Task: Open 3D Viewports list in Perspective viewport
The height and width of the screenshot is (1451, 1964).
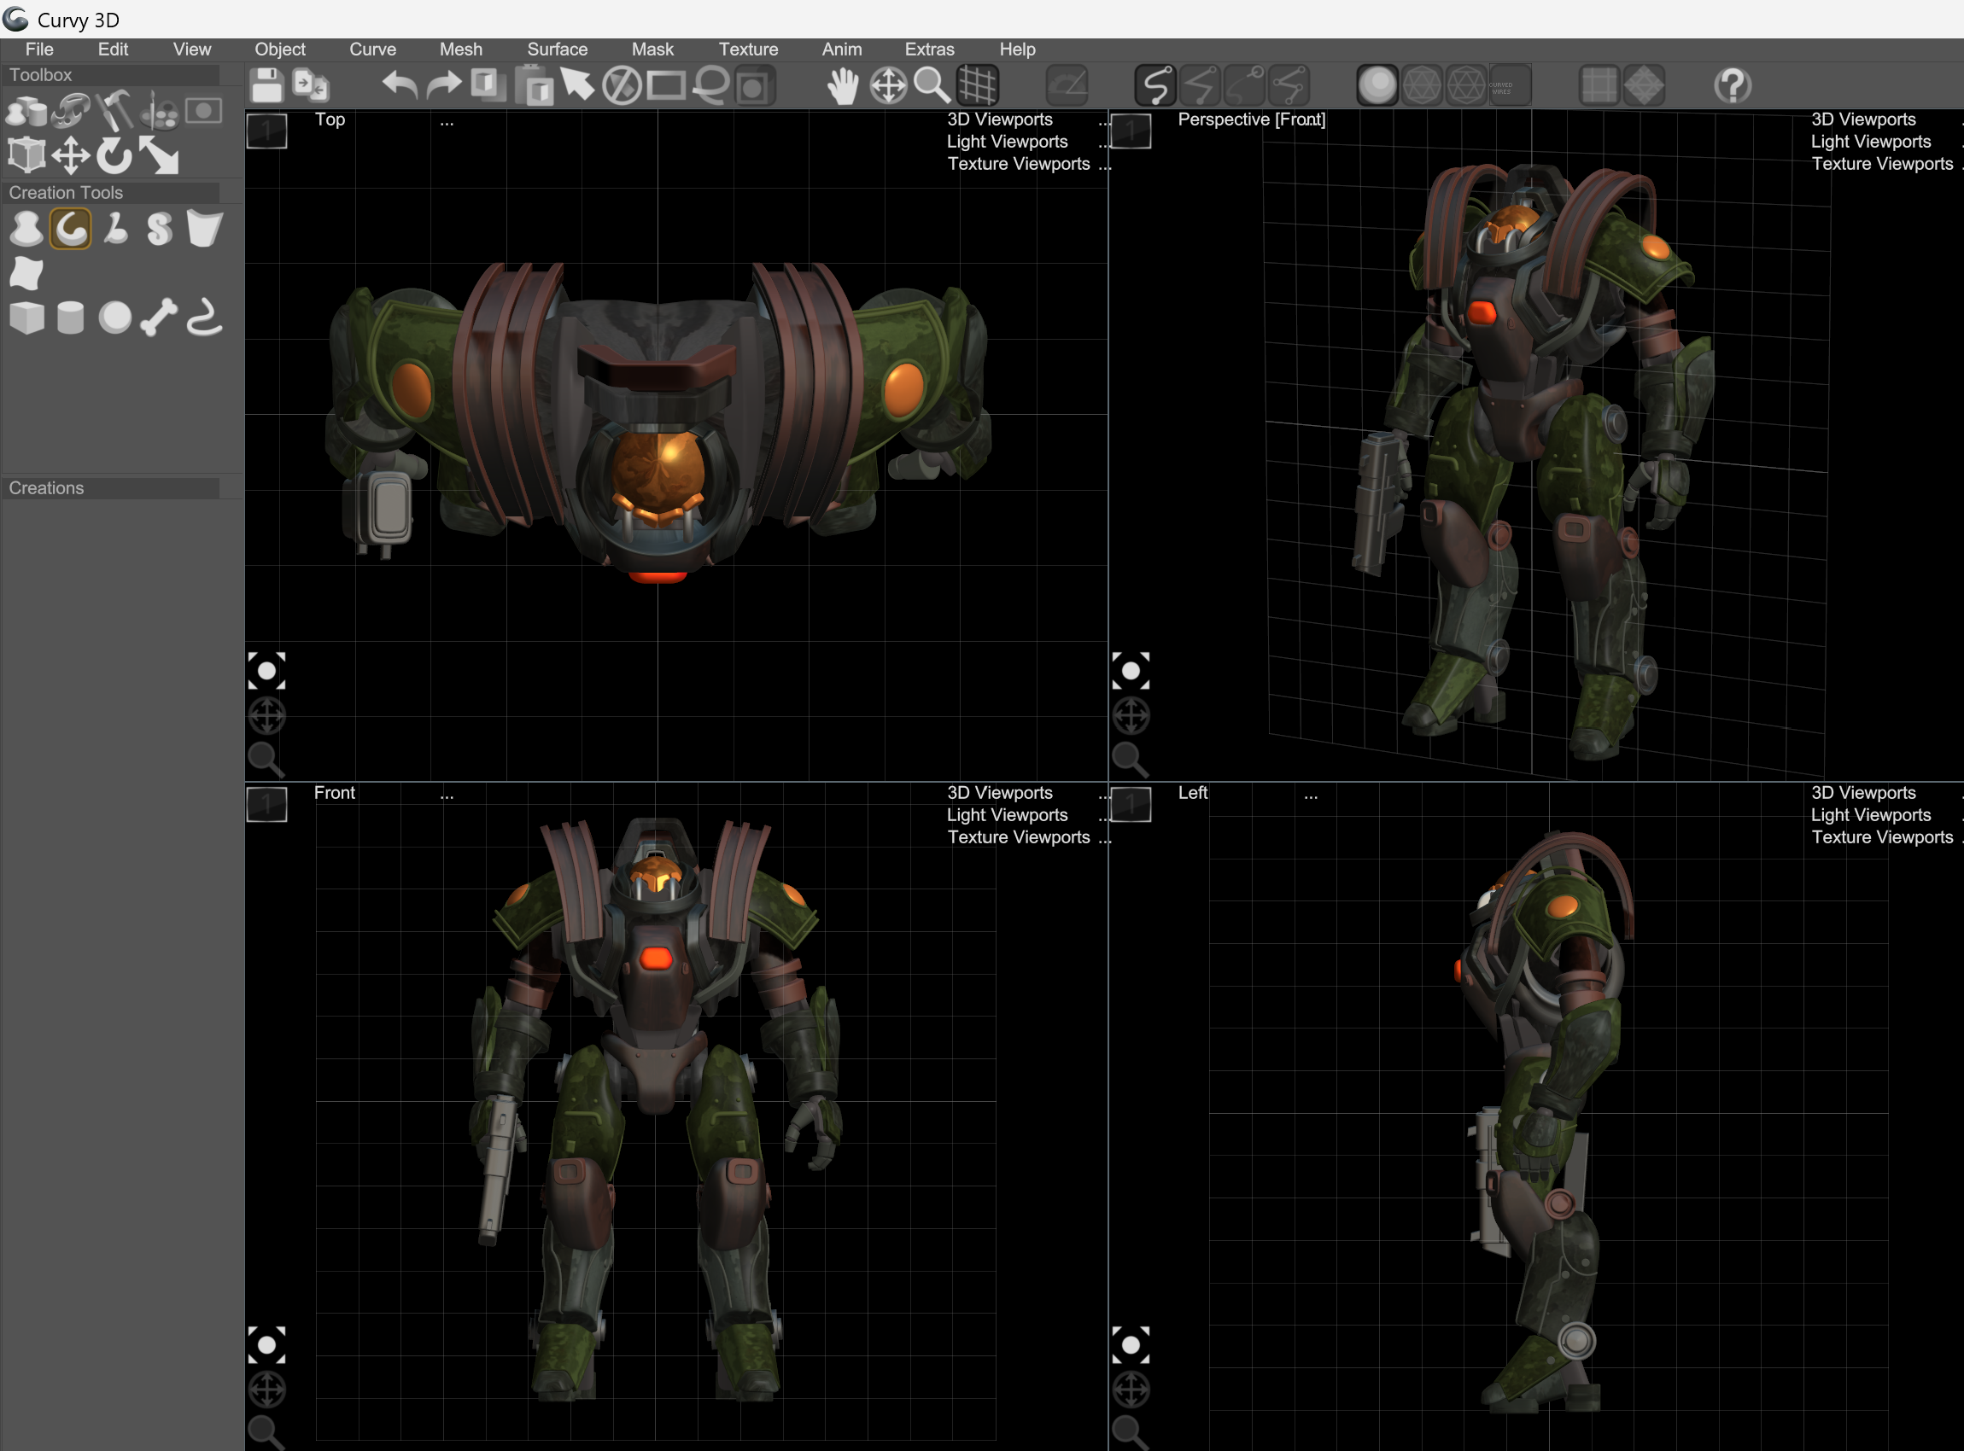Action: [x=1864, y=119]
